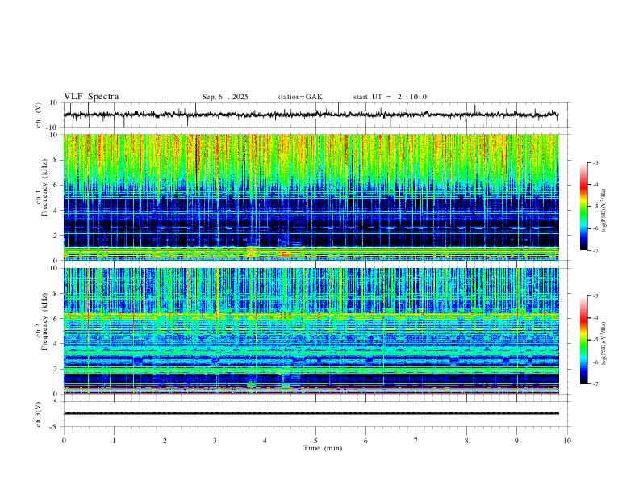The width and height of the screenshot is (639, 494).
Task: Click time axis tick label "2"
Action: tap(165, 441)
